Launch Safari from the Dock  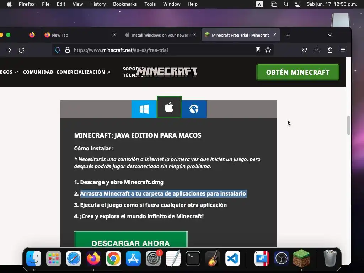coord(74,258)
